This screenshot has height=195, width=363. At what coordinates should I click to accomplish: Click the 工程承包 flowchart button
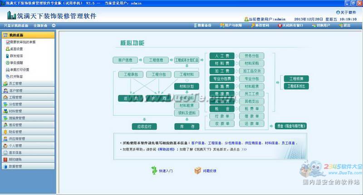131,74
